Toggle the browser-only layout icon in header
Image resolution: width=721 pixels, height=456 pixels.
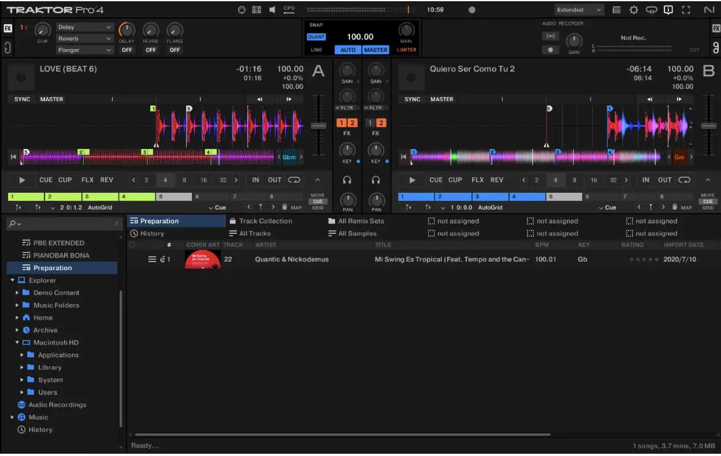pyautogui.click(x=616, y=10)
